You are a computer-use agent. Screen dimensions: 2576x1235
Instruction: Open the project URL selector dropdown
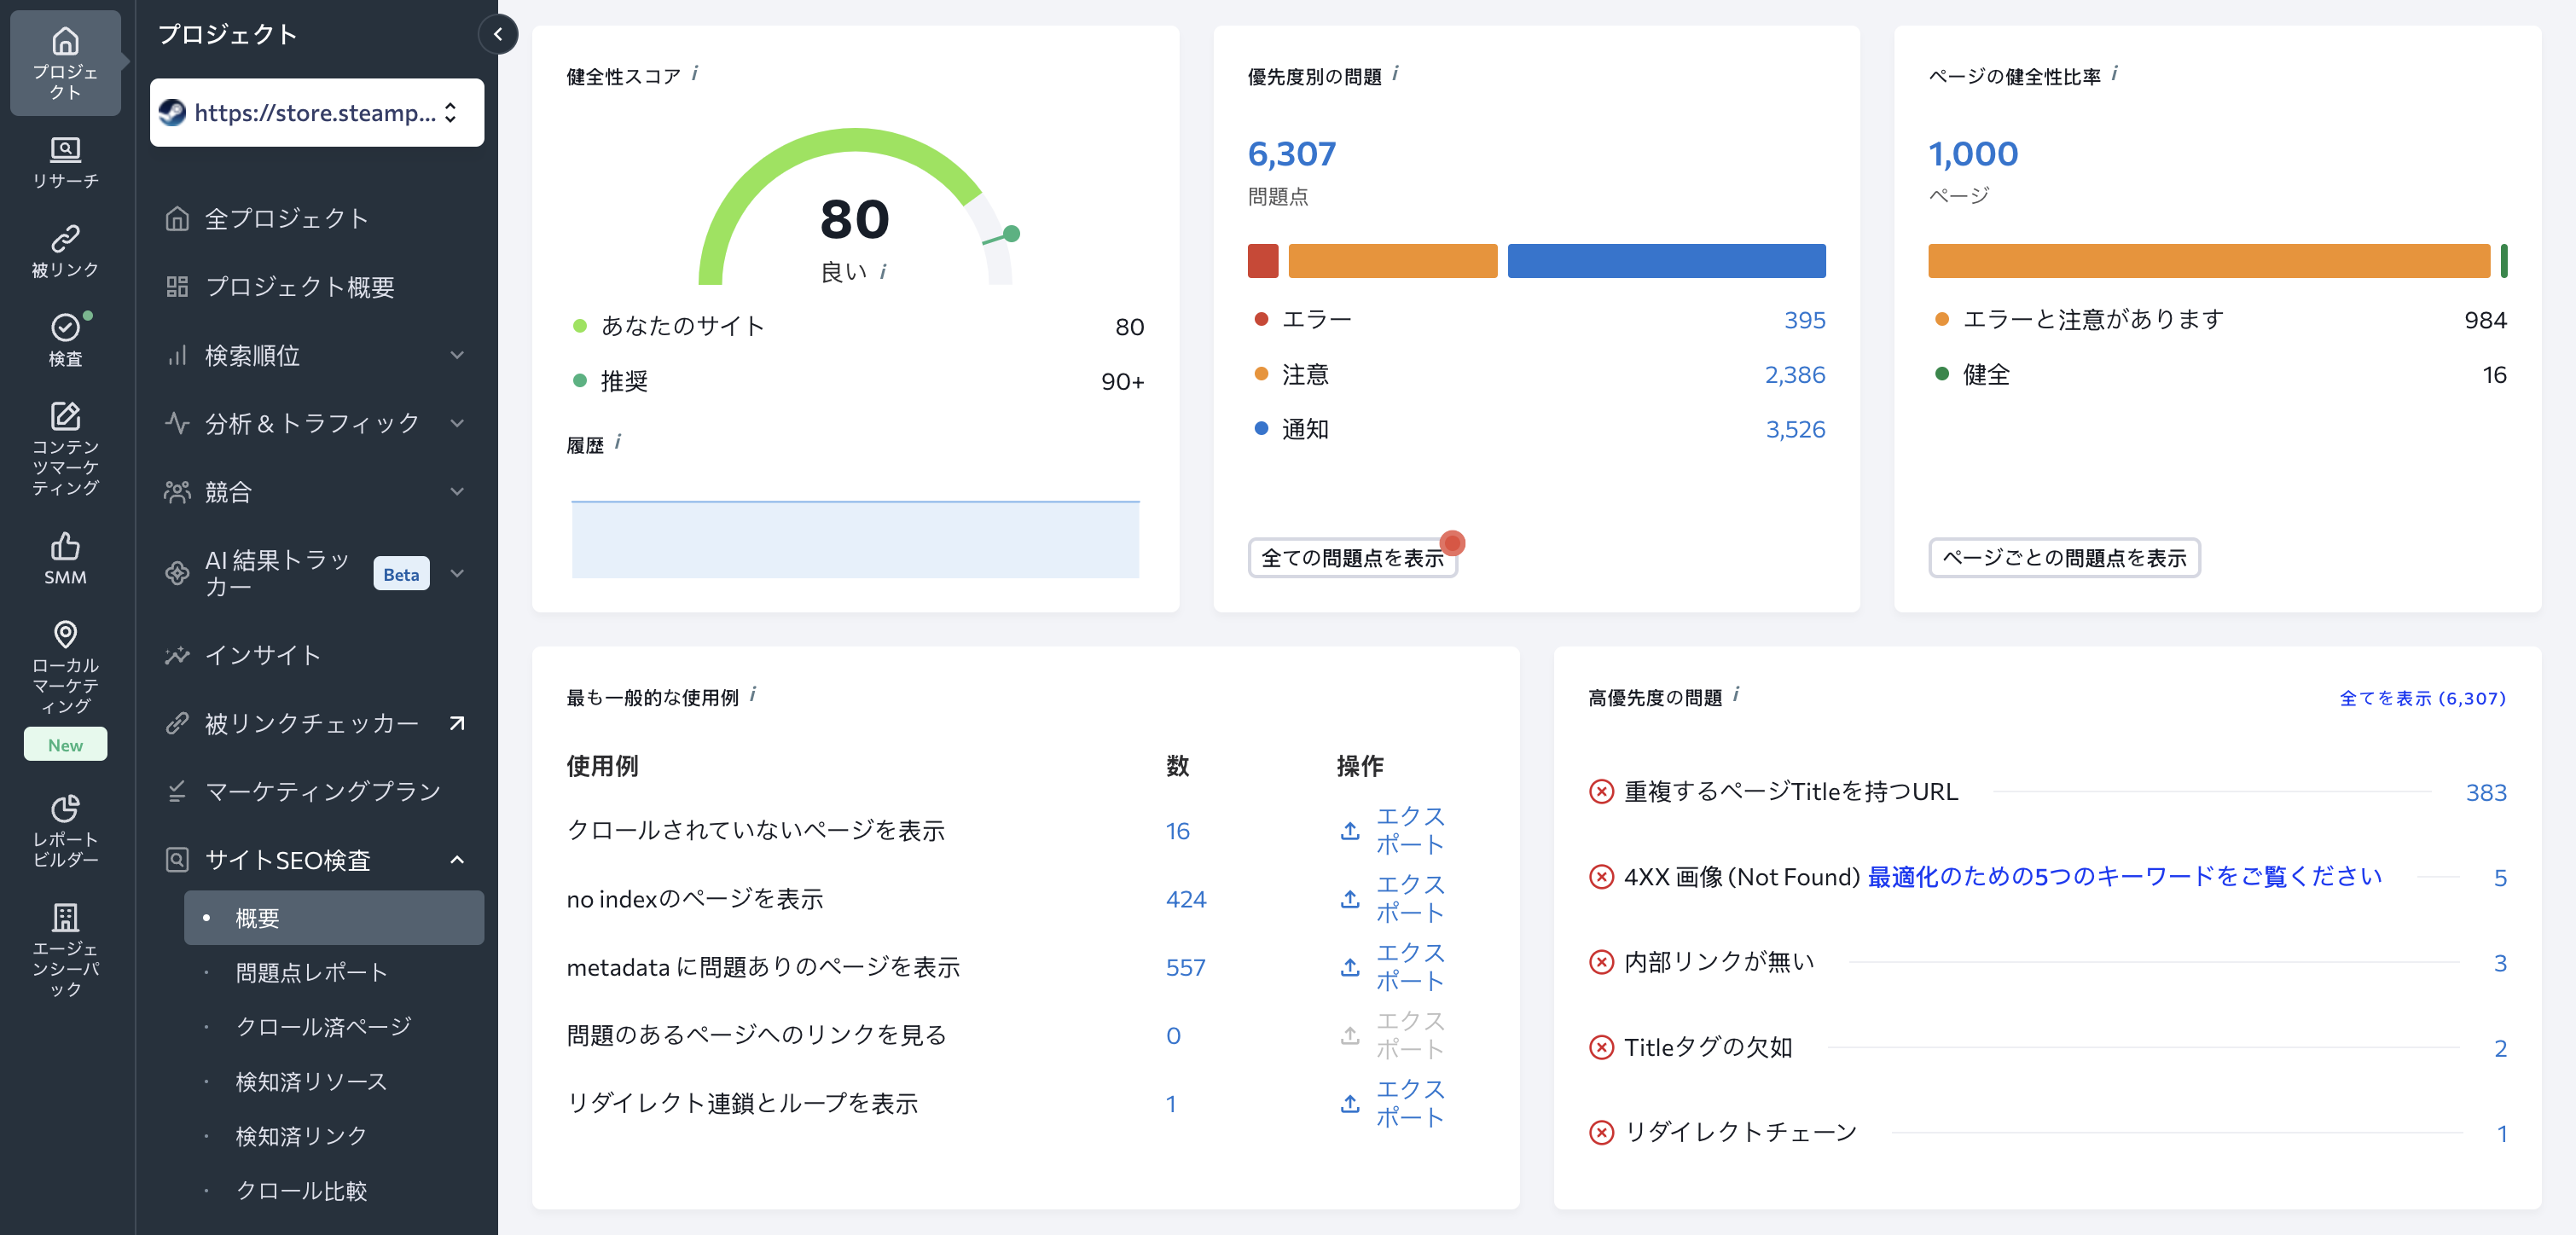coord(316,113)
